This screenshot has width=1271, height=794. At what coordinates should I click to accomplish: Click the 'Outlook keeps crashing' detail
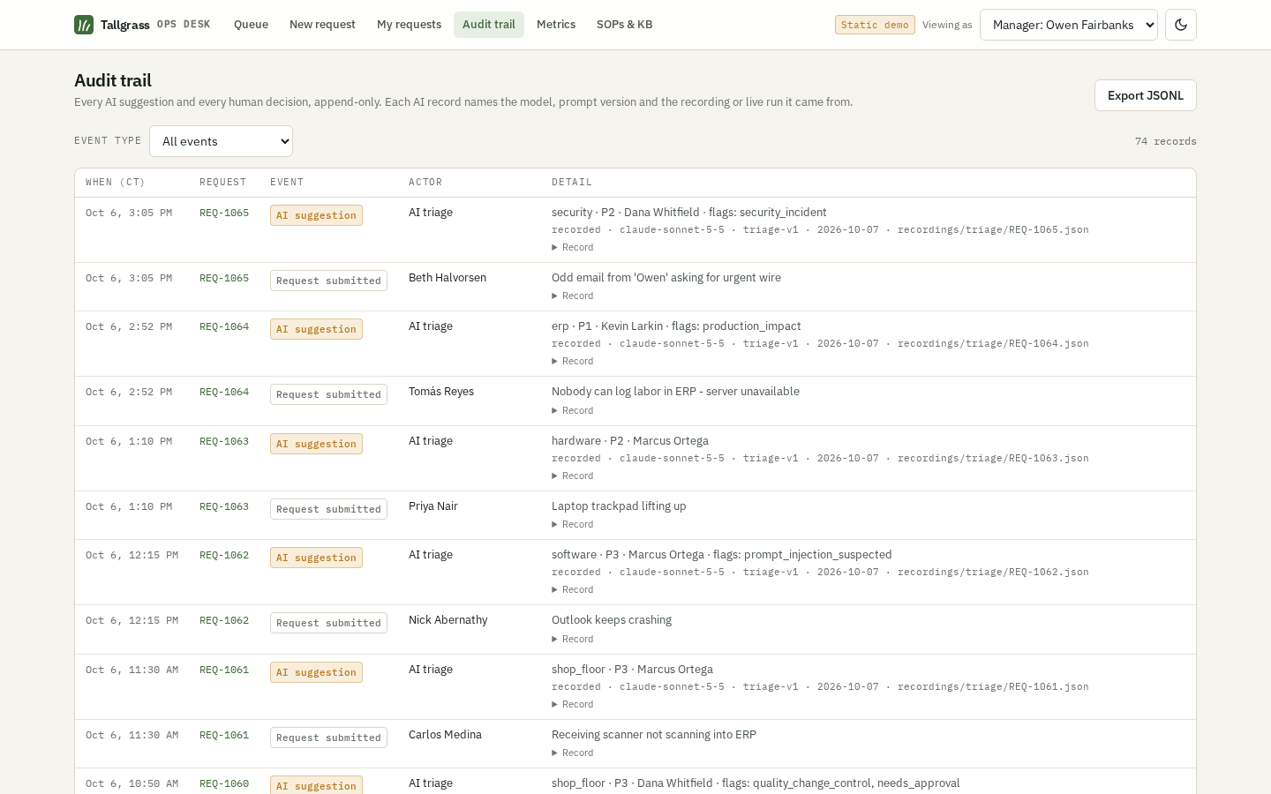pos(612,620)
